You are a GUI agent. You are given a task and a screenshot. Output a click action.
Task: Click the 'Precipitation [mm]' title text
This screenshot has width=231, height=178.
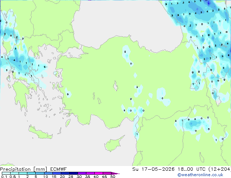point(24,169)
